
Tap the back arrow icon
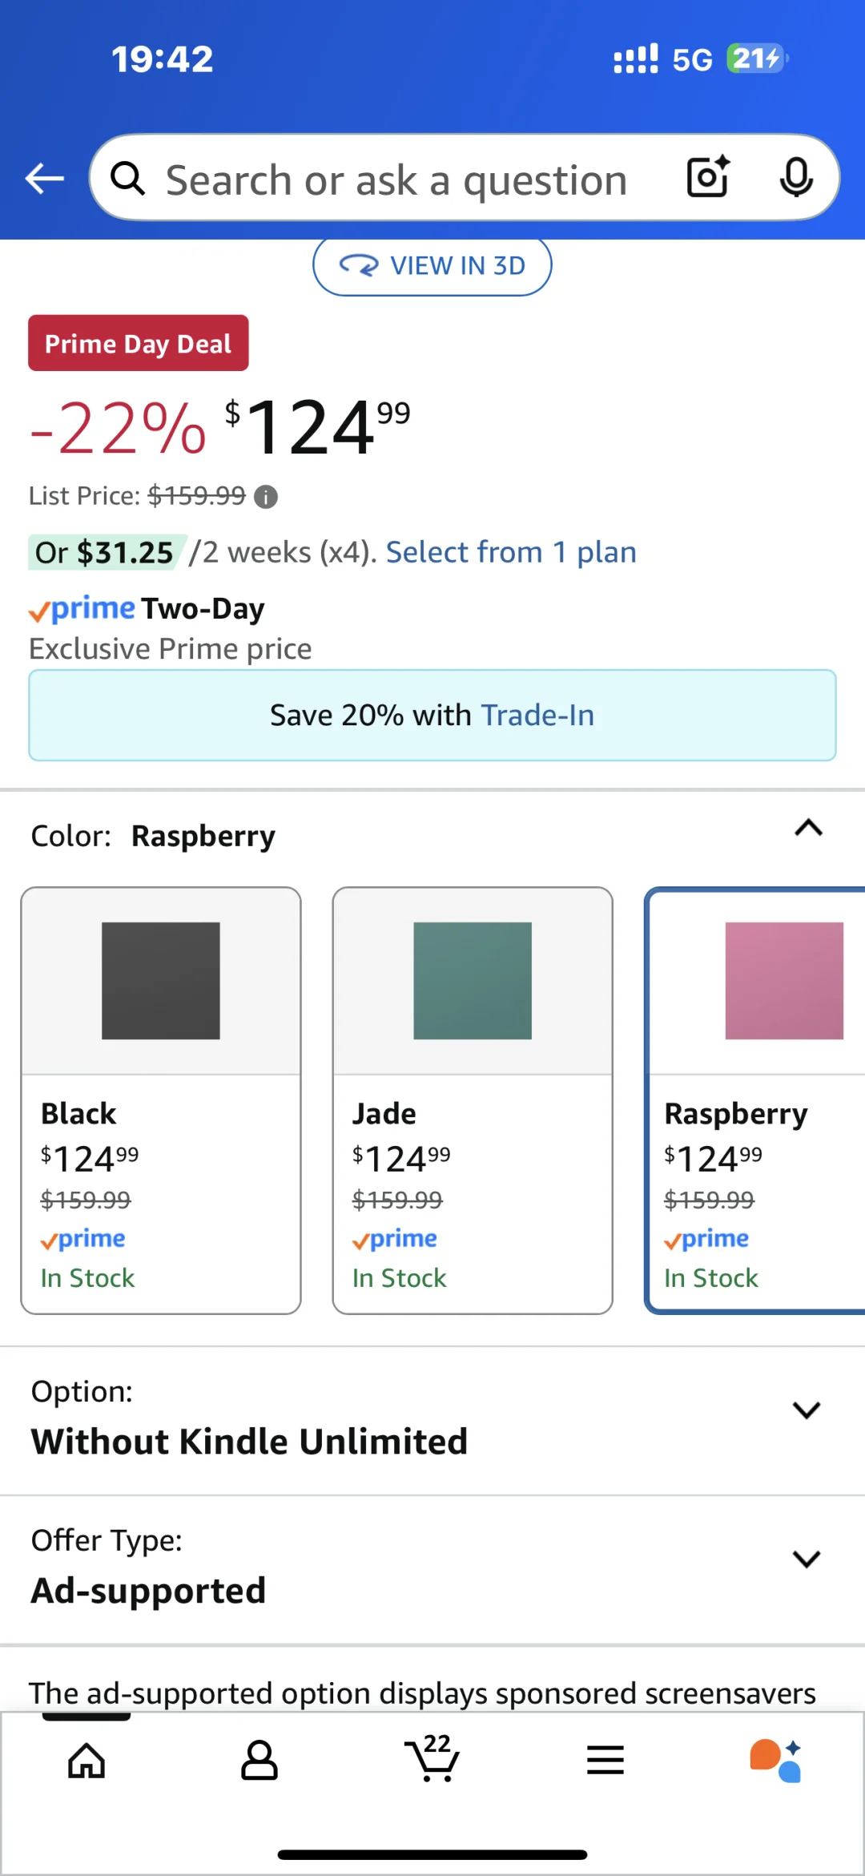tap(45, 178)
